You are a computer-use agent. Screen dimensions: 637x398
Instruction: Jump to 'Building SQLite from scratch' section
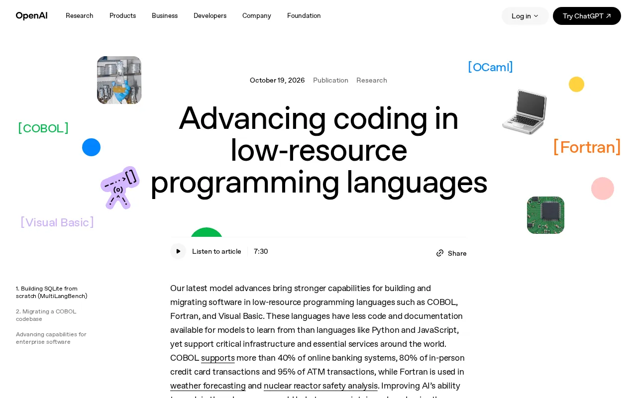point(52,292)
